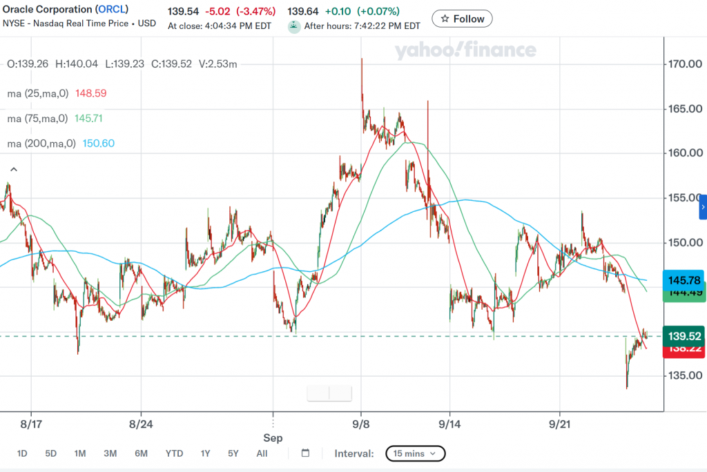
Task: Select the 5Y time range
Action: (x=233, y=453)
